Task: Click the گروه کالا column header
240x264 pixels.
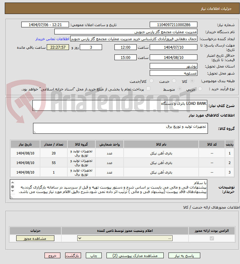Action: pos(81,144)
